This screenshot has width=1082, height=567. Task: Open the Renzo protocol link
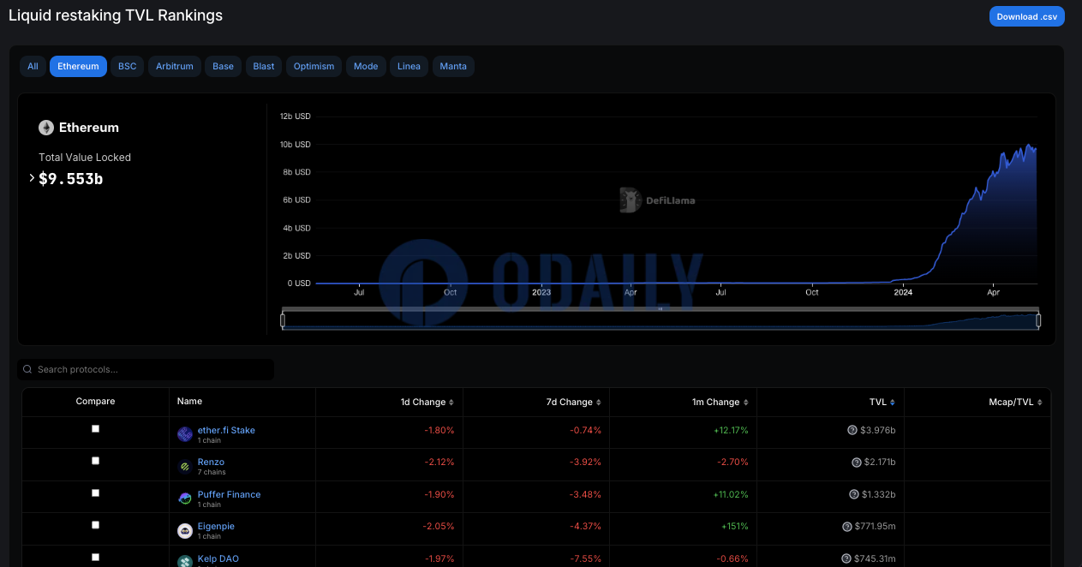[211, 463]
